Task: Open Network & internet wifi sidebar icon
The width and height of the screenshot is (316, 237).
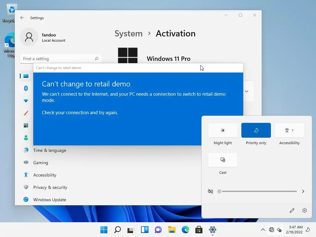Action: click(x=26, y=101)
